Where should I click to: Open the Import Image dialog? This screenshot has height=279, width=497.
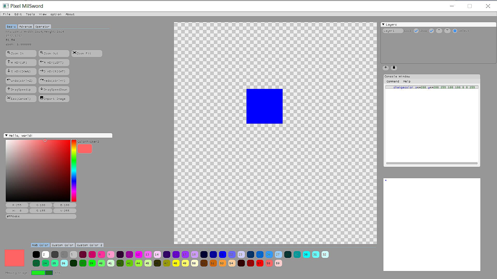(54, 99)
